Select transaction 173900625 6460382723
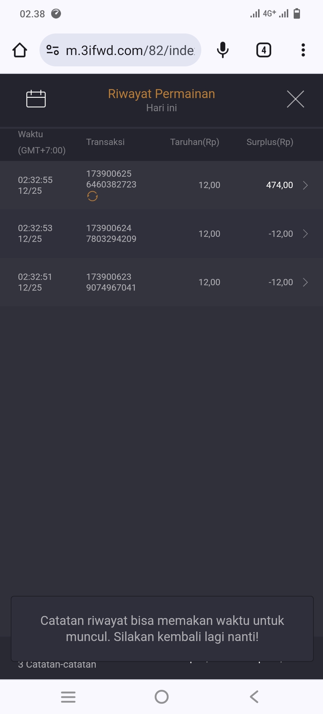323x714 pixels. click(x=111, y=179)
